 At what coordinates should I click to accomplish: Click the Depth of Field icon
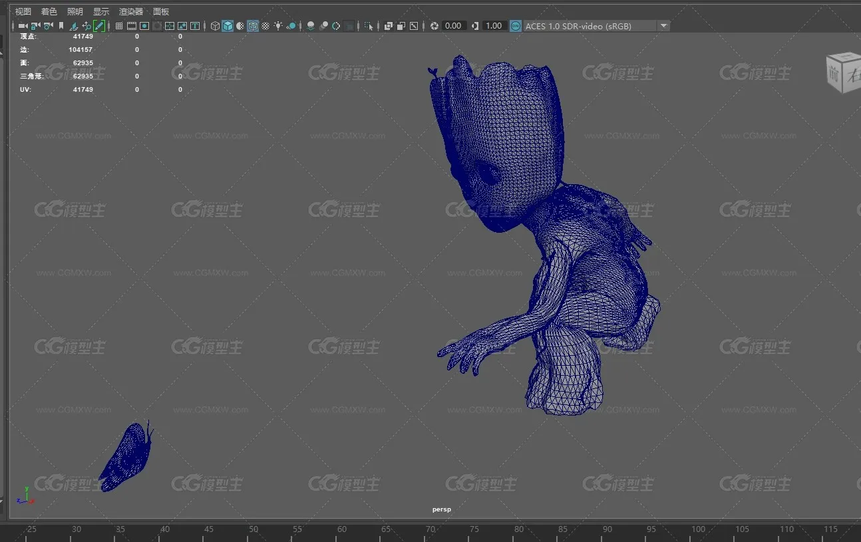[x=349, y=26]
